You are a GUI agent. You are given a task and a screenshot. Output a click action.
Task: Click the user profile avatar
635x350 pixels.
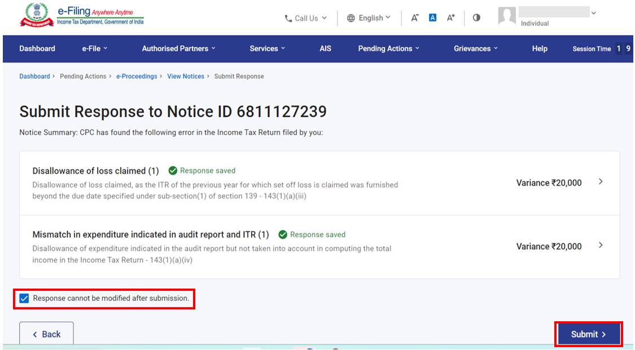click(x=507, y=16)
